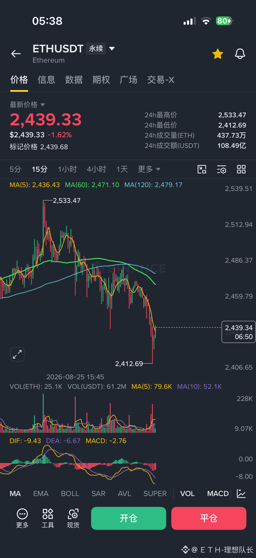
Task: Toggle the MA indicator
Action: coord(15,494)
